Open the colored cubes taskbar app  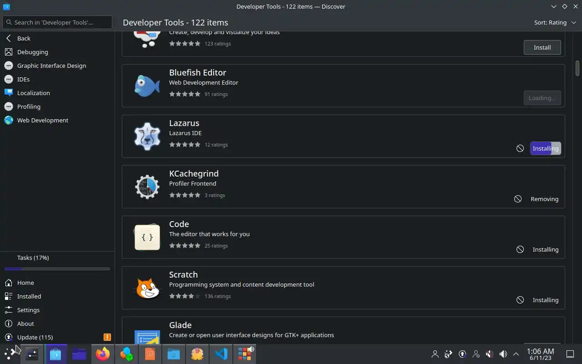point(126,354)
